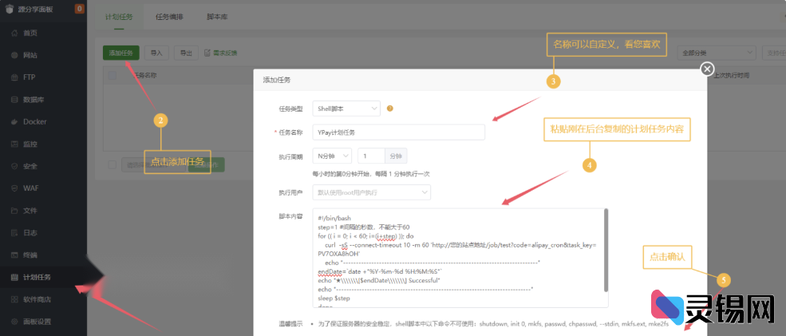
Task: Tick the select-all checkbox in the task table header
Action: (x=113, y=76)
